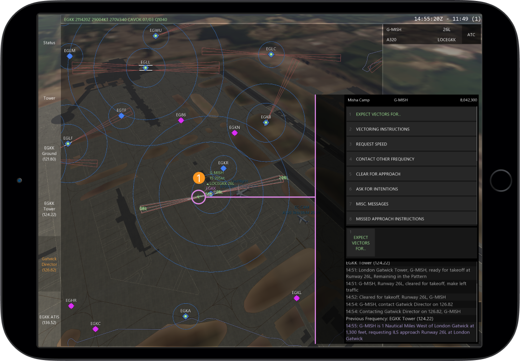This screenshot has height=361, width=520.
Task: Select the EG86 magenta diamond marker
Action: tap(181, 121)
